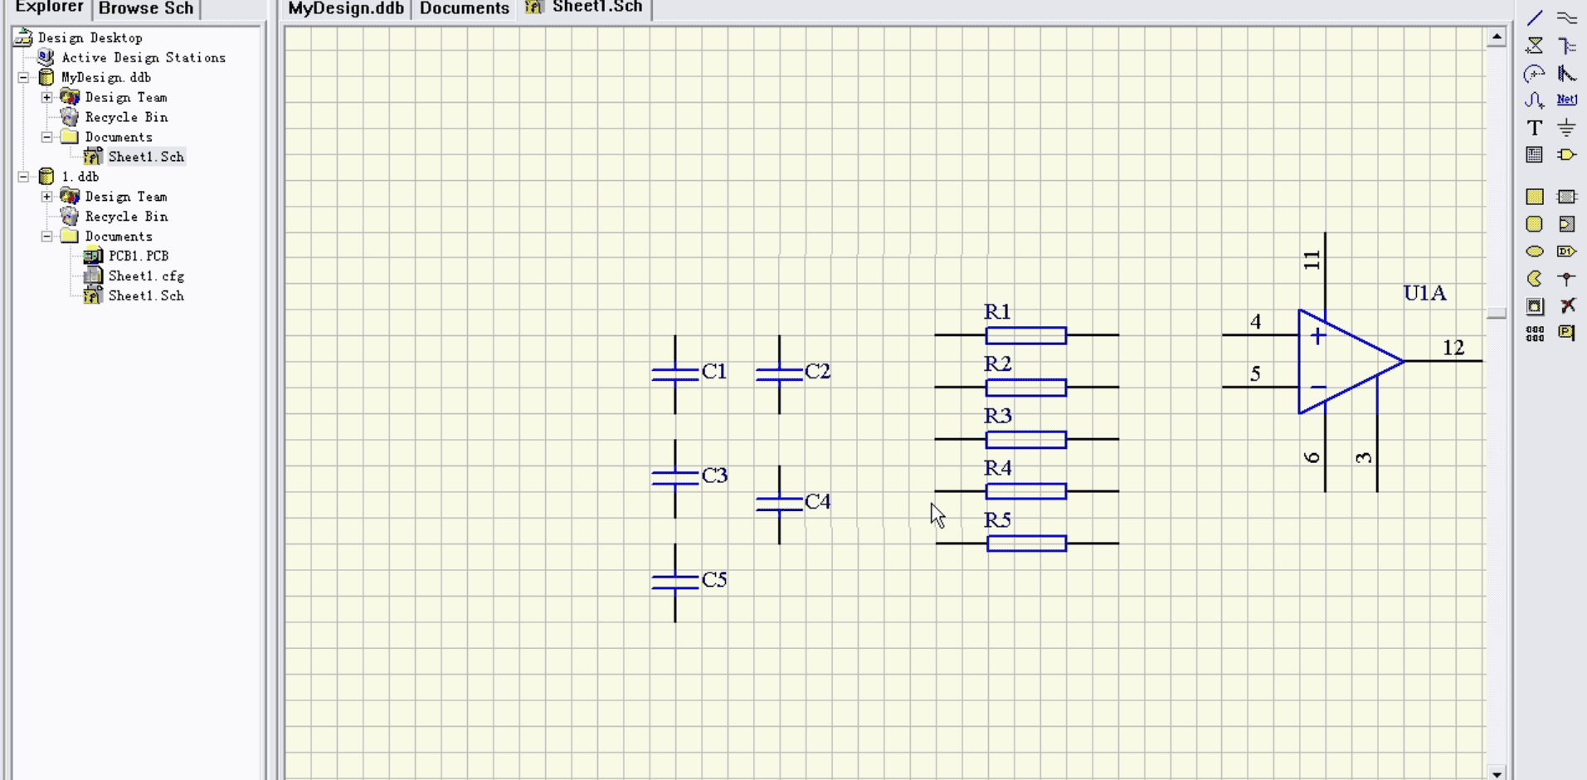Click the C3 designator label
Viewport: 1587px width, 780px height.
click(714, 475)
